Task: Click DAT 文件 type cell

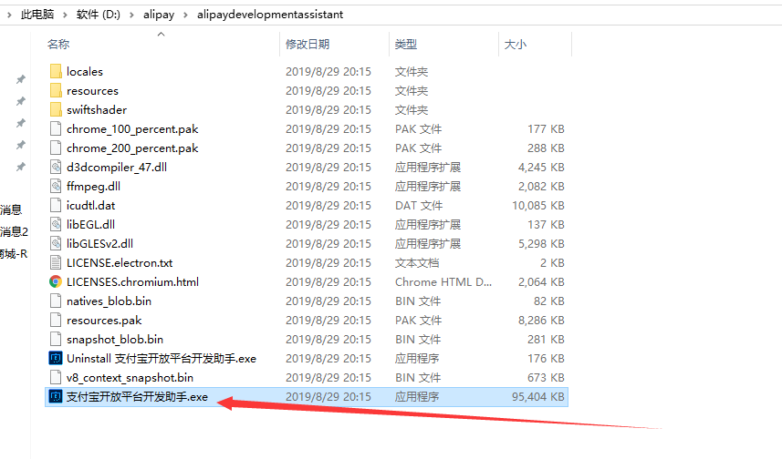Action: (x=419, y=206)
